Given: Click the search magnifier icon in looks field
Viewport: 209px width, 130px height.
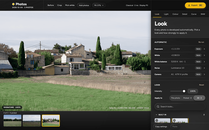Looking at the screenshot, I should pyautogui.click(x=158, y=107).
